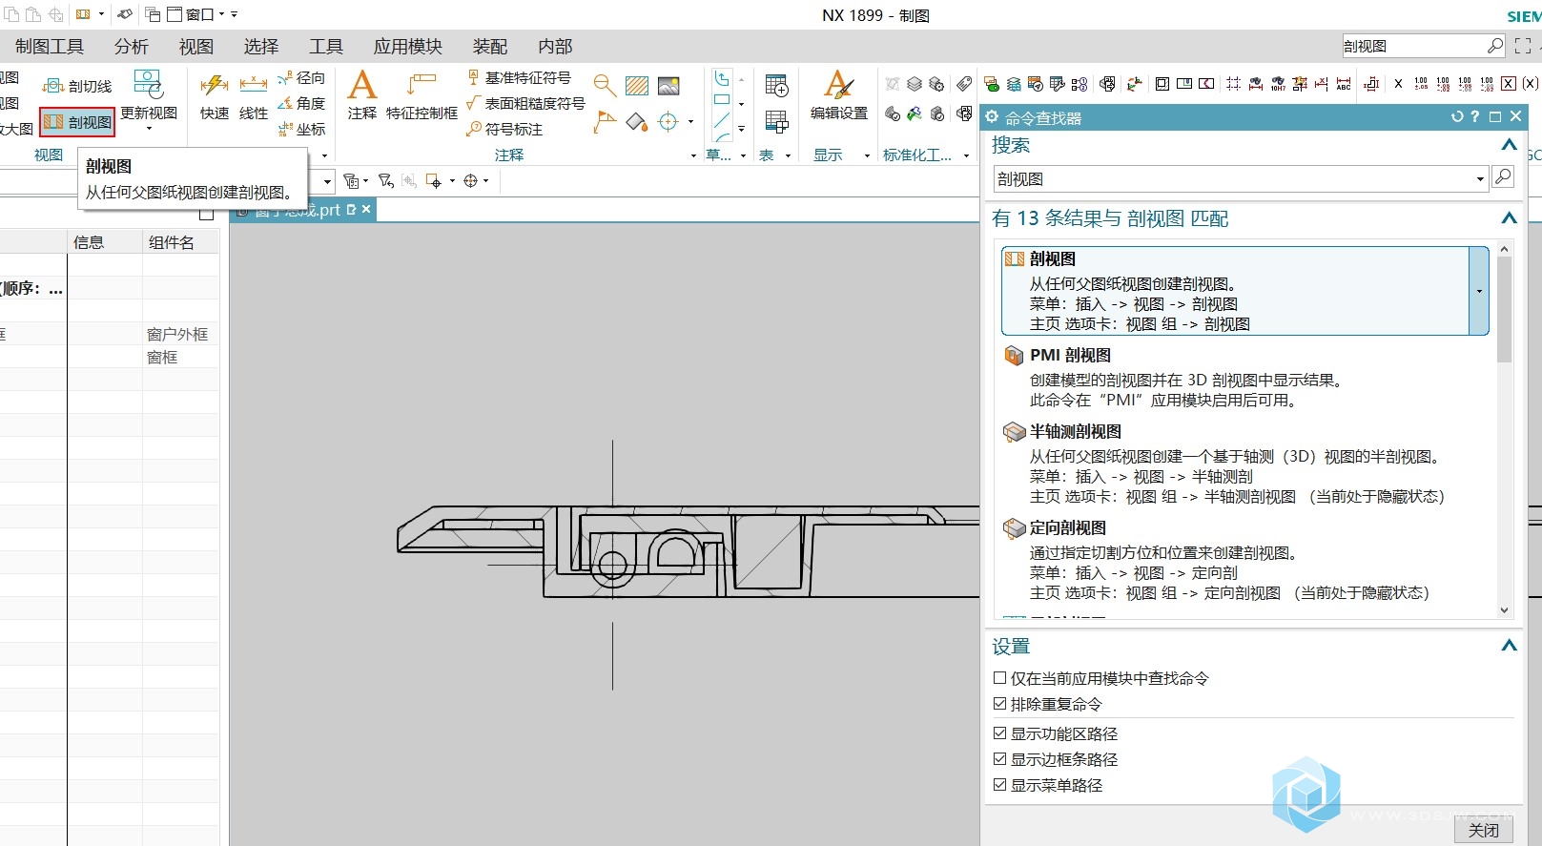Click the full screen icon at top right
Screen dimensions: 1542x846
click(1523, 46)
